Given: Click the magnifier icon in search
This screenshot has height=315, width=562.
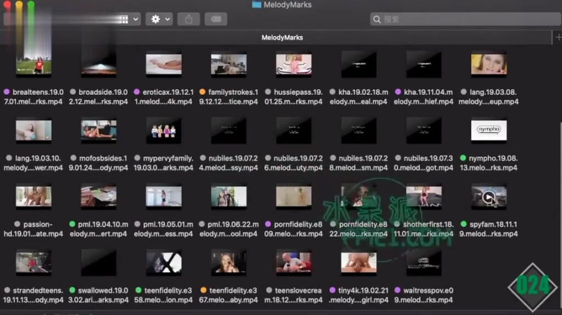Looking at the screenshot, I should [x=376, y=19].
